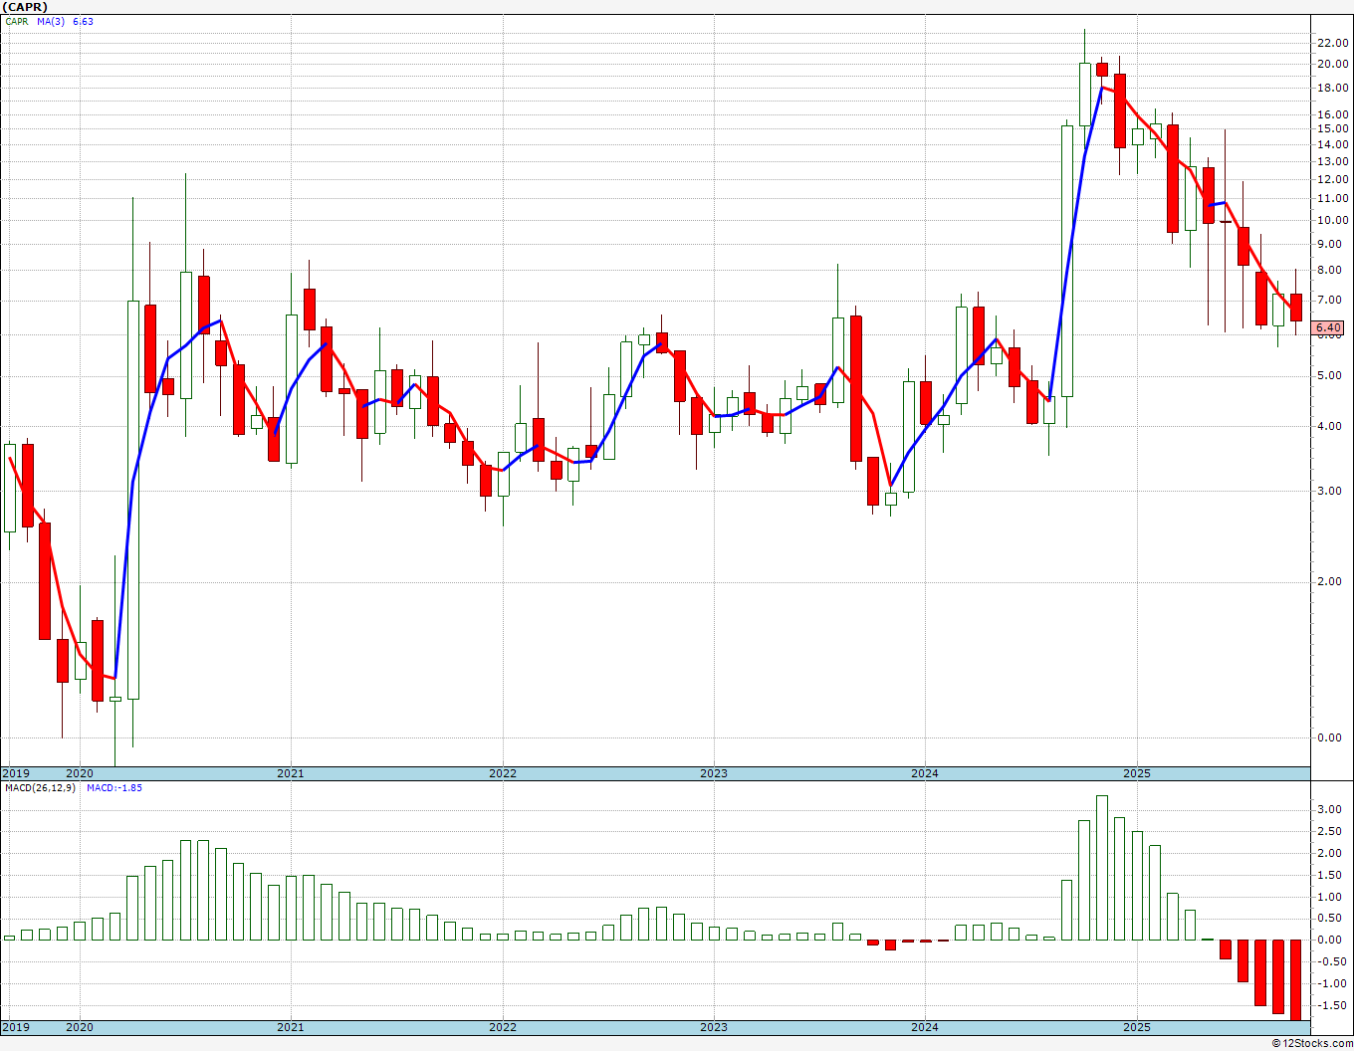The width and height of the screenshot is (1354, 1051).
Task: Select the 20.00 price axis label
Action: [1332, 65]
